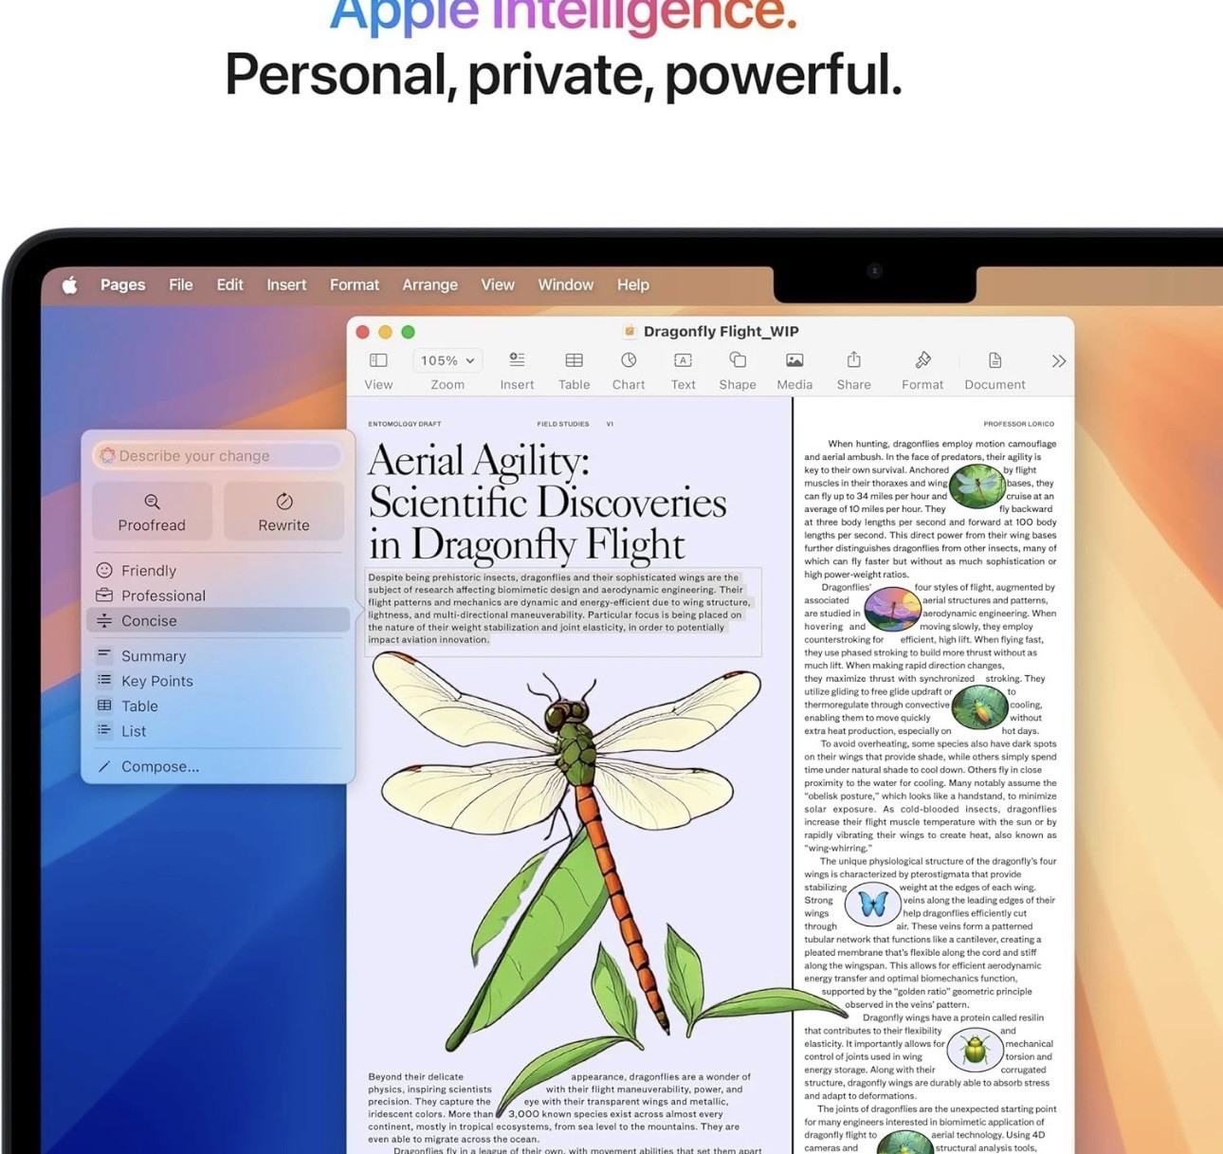Viewport: 1223px width, 1154px height.
Task: Toggle the Document inspector panel
Action: click(995, 360)
